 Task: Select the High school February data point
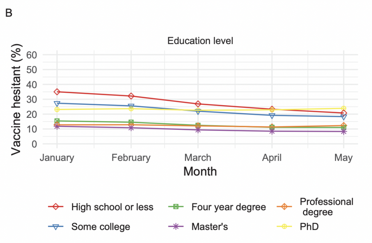(131, 96)
